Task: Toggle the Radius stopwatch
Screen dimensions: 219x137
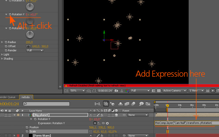Action: [6, 42]
